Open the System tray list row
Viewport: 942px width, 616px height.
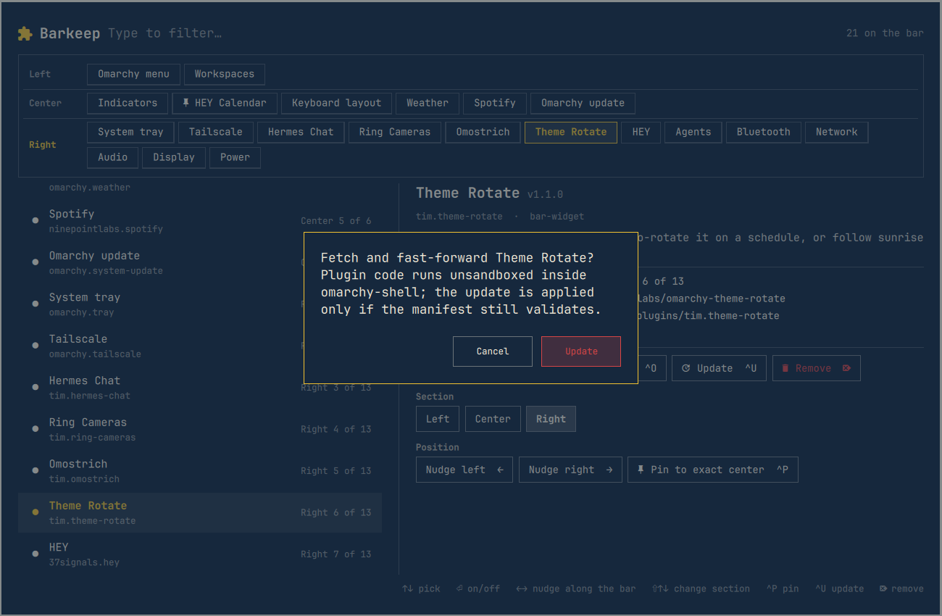tap(200, 304)
